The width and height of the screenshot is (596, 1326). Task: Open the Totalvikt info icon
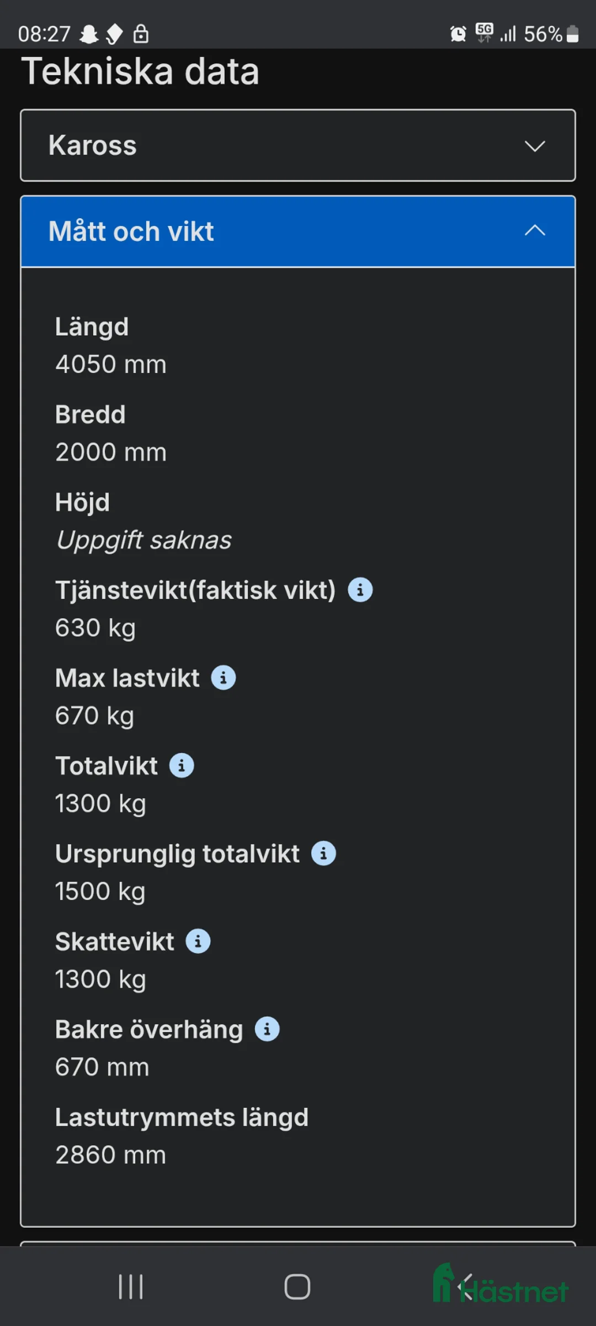pyautogui.click(x=180, y=765)
